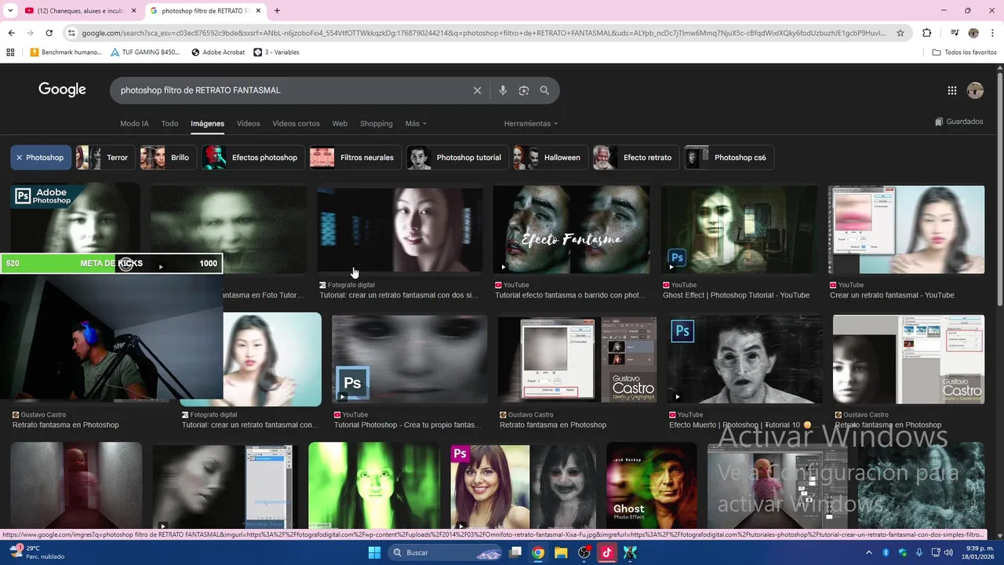The width and height of the screenshot is (1004, 565).
Task: Open the Adobe Acrobat bookmark
Action: 218,53
